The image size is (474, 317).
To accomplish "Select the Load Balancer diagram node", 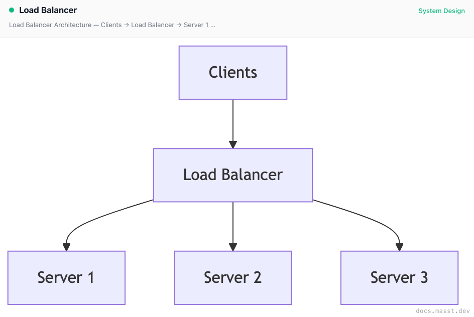I will 233,175.
